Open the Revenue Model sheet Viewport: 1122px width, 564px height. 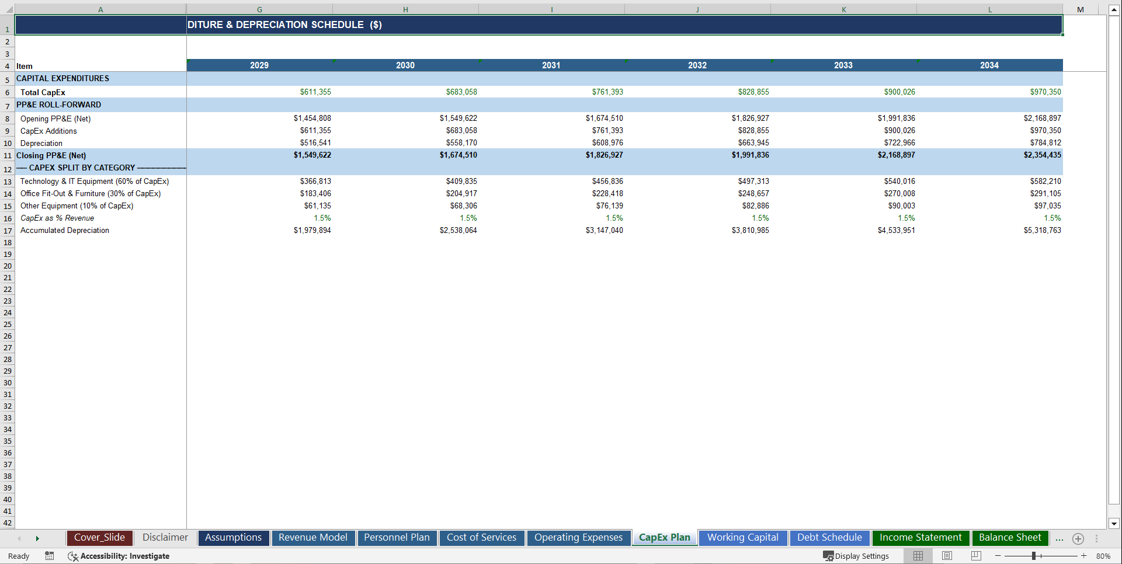[x=313, y=538]
